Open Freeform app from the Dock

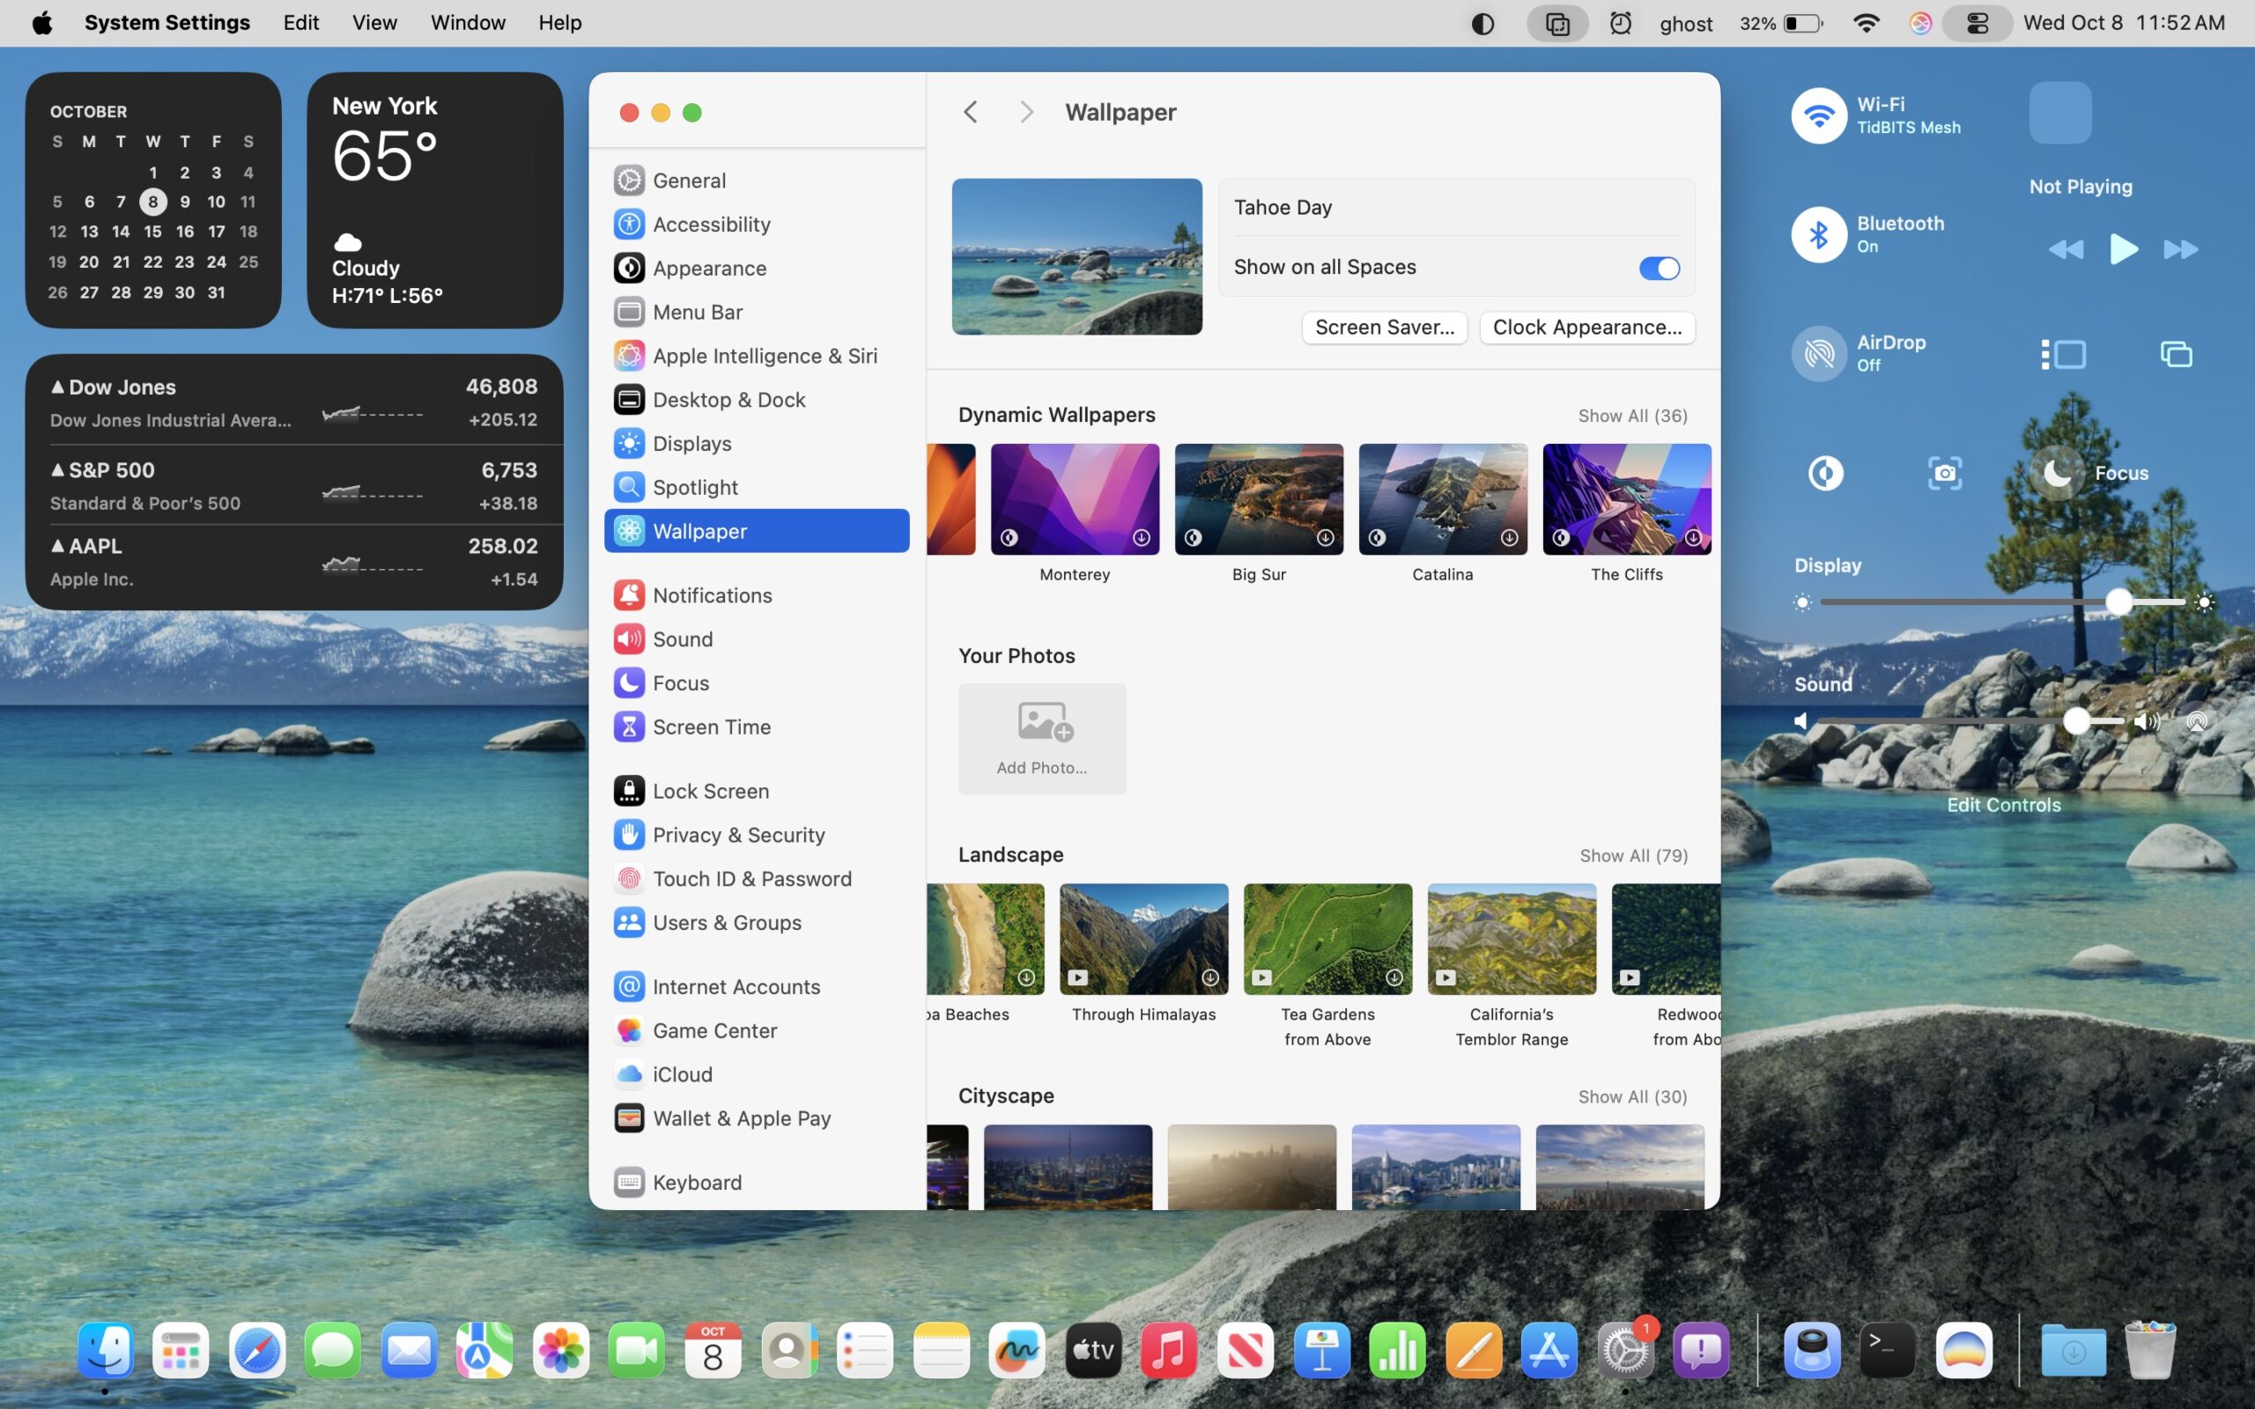(1016, 1350)
